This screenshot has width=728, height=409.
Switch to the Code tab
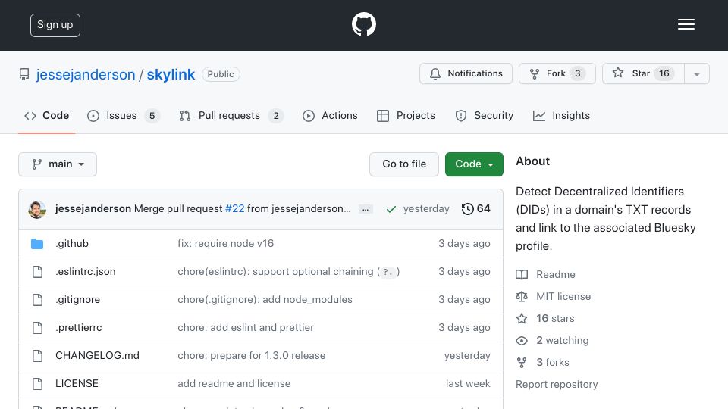(x=46, y=115)
